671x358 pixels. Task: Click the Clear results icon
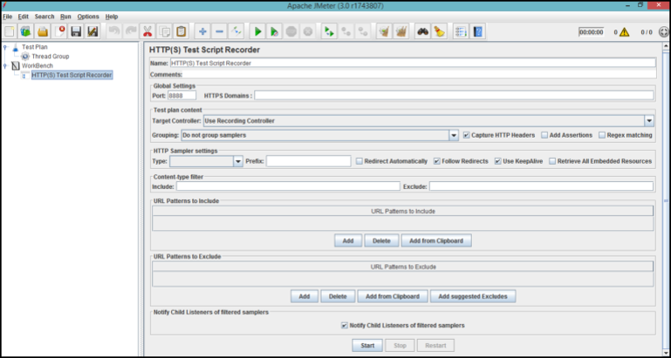(x=384, y=31)
